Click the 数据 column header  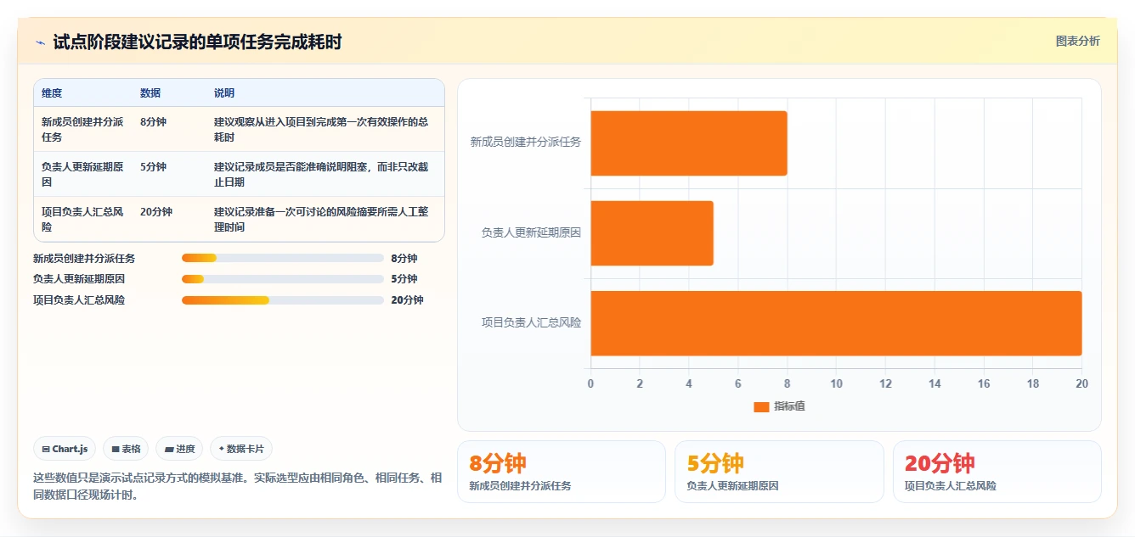point(150,93)
